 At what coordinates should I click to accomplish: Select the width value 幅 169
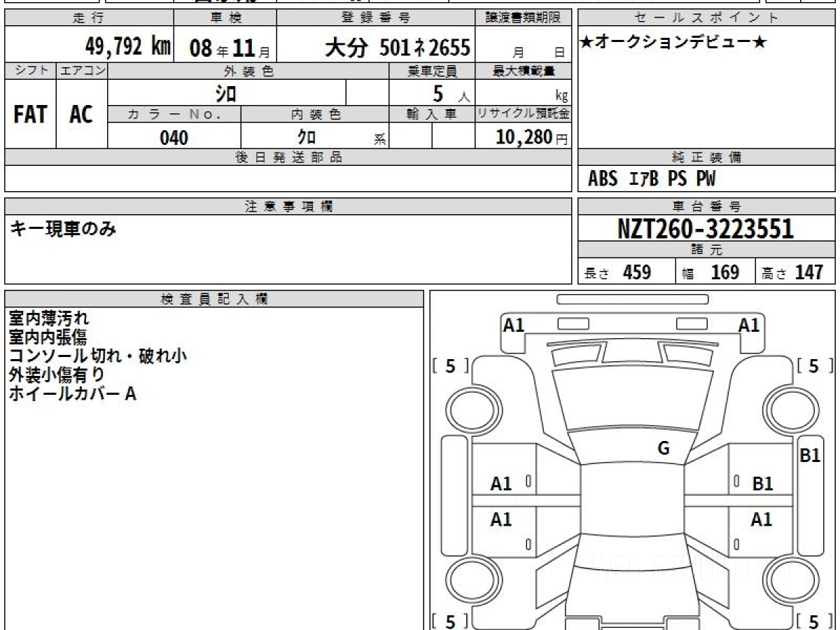[710, 272]
